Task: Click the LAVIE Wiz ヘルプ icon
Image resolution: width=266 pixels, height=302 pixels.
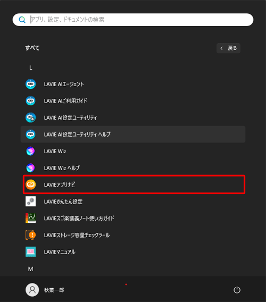Action: point(31,168)
